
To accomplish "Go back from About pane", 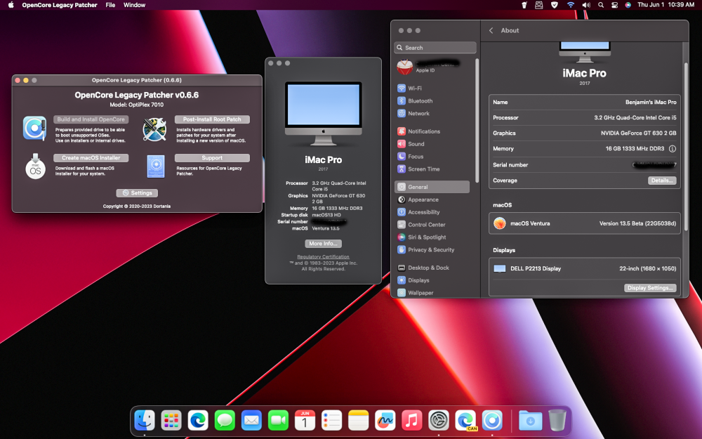I will (x=491, y=30).
